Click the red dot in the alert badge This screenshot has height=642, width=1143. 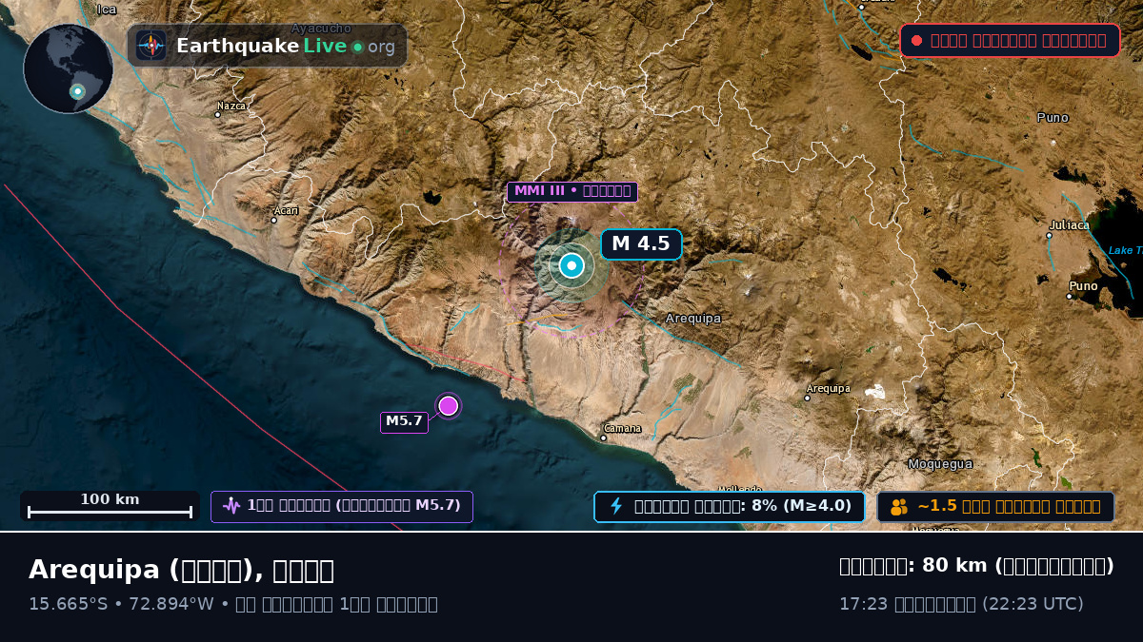click(x=916, y=41)
